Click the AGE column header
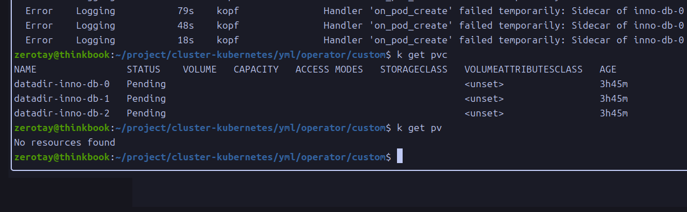This screenshot has width=687, height=212. pos(608,69)
